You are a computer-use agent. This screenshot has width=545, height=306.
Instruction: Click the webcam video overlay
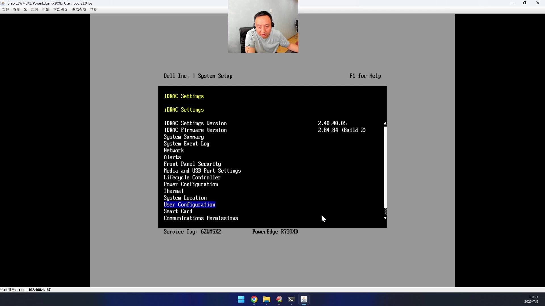click(263, 26)
